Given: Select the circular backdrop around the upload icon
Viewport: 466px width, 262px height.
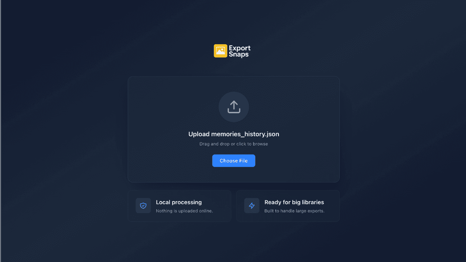Looking at the screenshot, I should [x=234, y=107].
